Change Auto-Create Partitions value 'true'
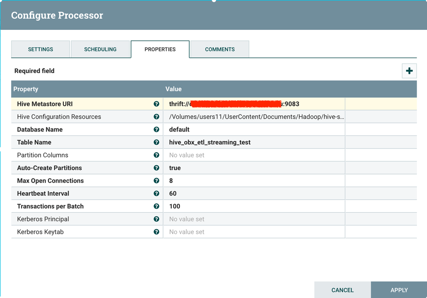Viewport: 427px width, 298px height. pyautogui.click(x=254, y=168)
